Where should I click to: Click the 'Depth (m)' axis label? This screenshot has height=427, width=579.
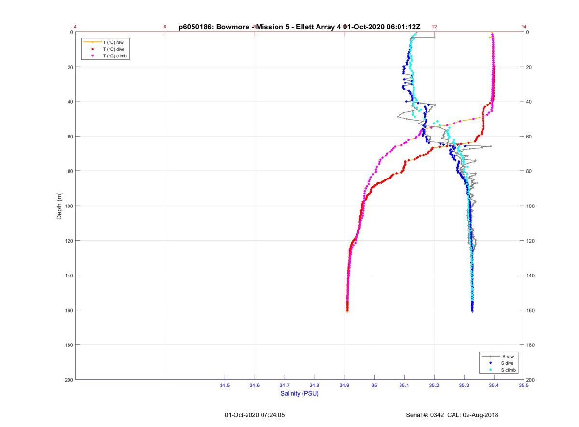click(x=60, y=206)
